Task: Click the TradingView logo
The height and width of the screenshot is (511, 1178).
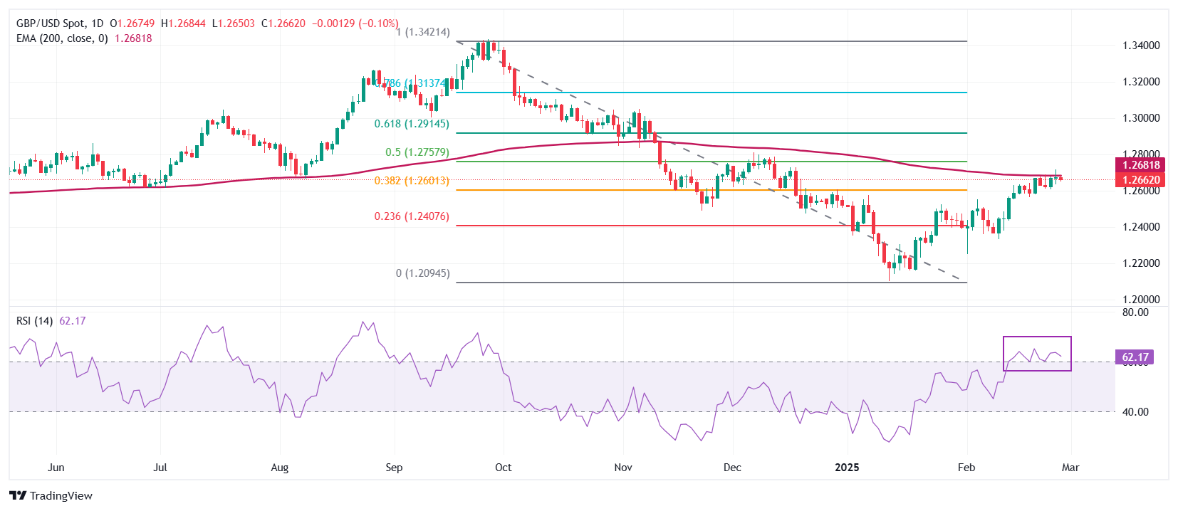Action: pos(51,495)
